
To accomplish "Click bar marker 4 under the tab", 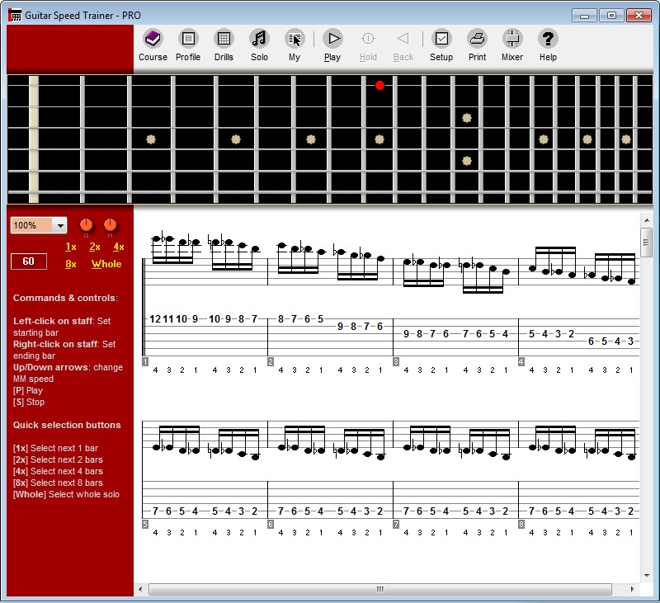I will (x=521, y=362).
